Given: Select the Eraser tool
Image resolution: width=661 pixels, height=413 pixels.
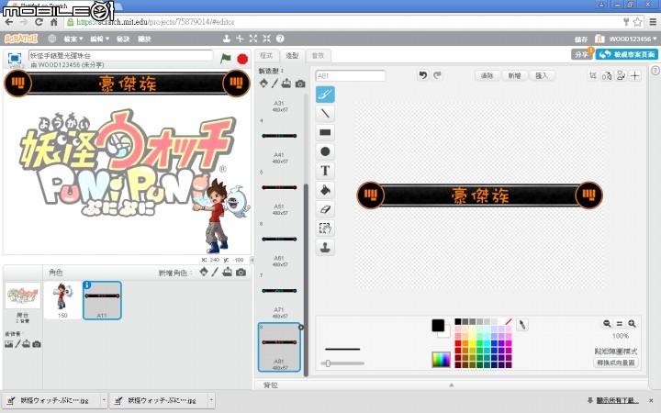Looking at the screenshot, I should click(325, 209).
